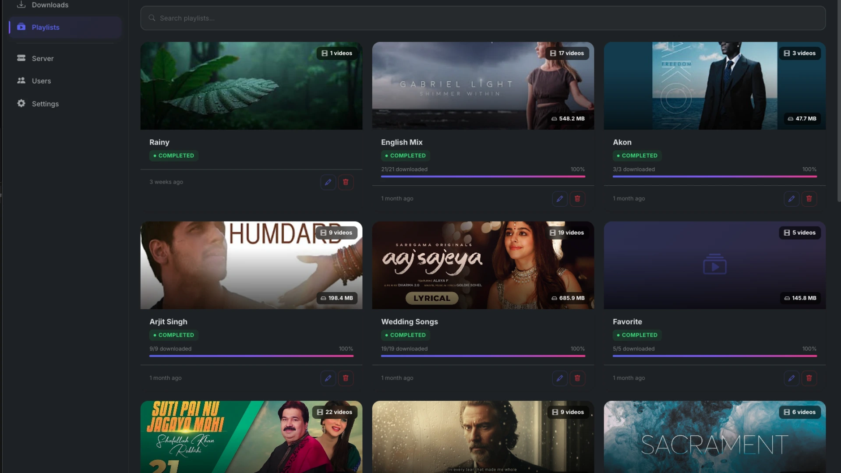841x473 pixels.
Task: Delete the Favorite playlist
Action: tap(809, 378)
